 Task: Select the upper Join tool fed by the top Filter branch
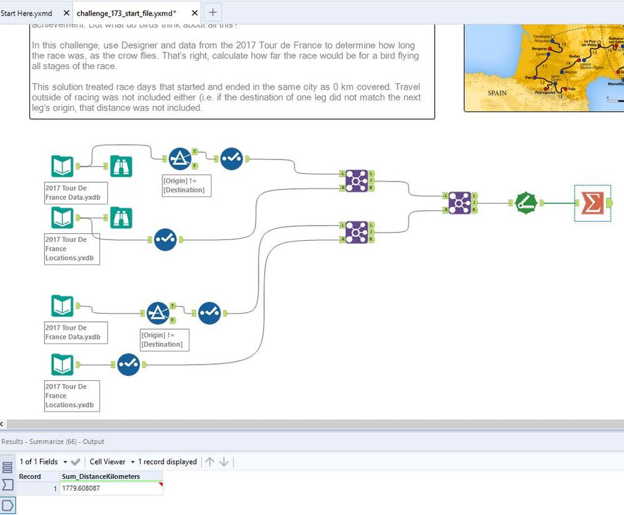tap(357, 181)
